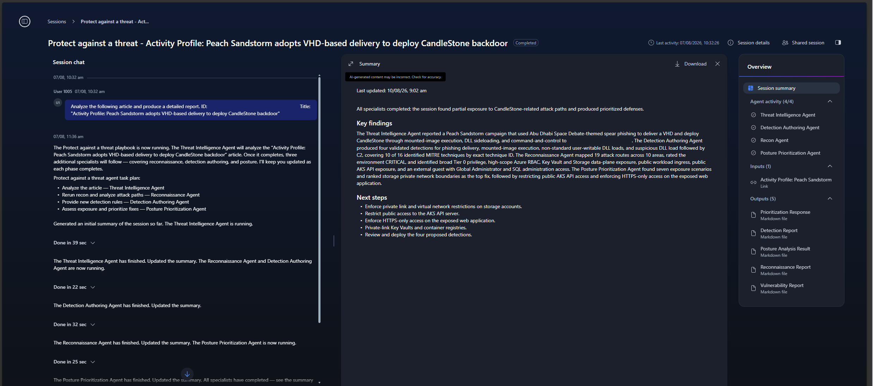Collapse the Outputs section

830,199
